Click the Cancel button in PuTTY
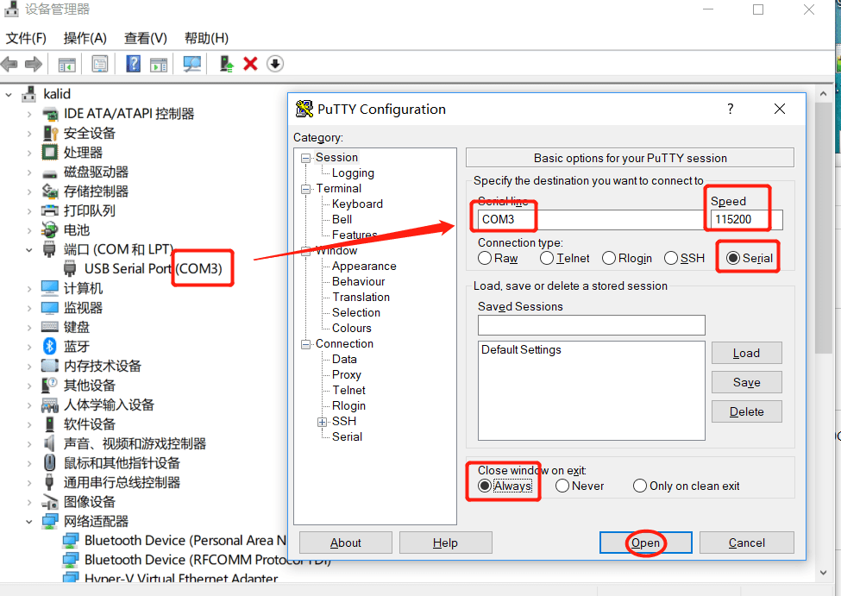 tap(747, 543)
